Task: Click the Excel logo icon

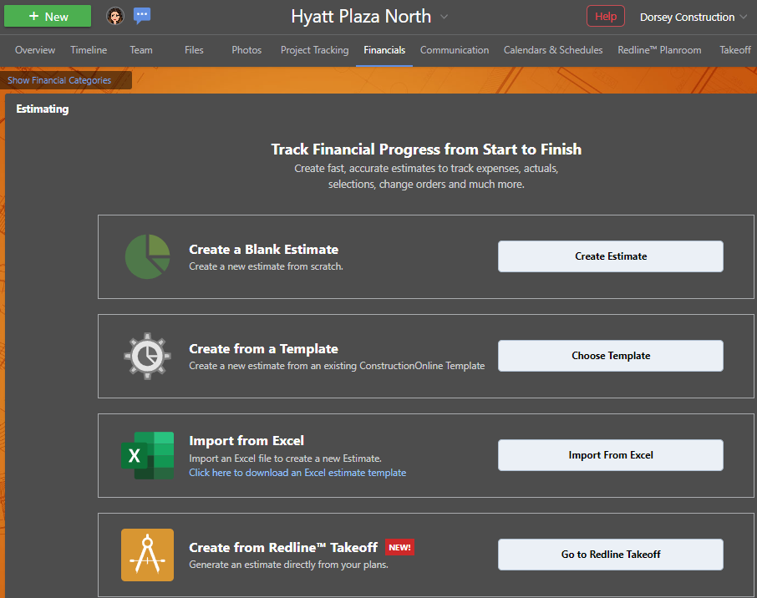Action: pyautogui.click(x=148, y=455)
